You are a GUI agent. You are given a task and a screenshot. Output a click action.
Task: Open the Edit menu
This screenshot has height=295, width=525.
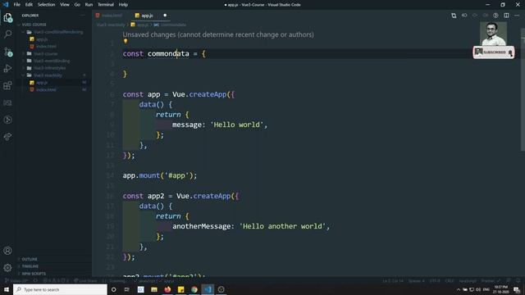tap(29, 5)
